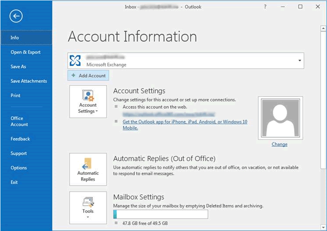Viewport: 327px width, 231px height.
Task: Open Outlook Options
Action: tap(19, 168)
